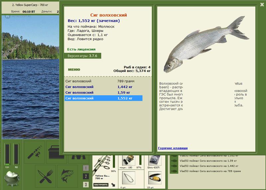Select rod slot 3
This screenshot has height=190, width=266.
point(86,184)
